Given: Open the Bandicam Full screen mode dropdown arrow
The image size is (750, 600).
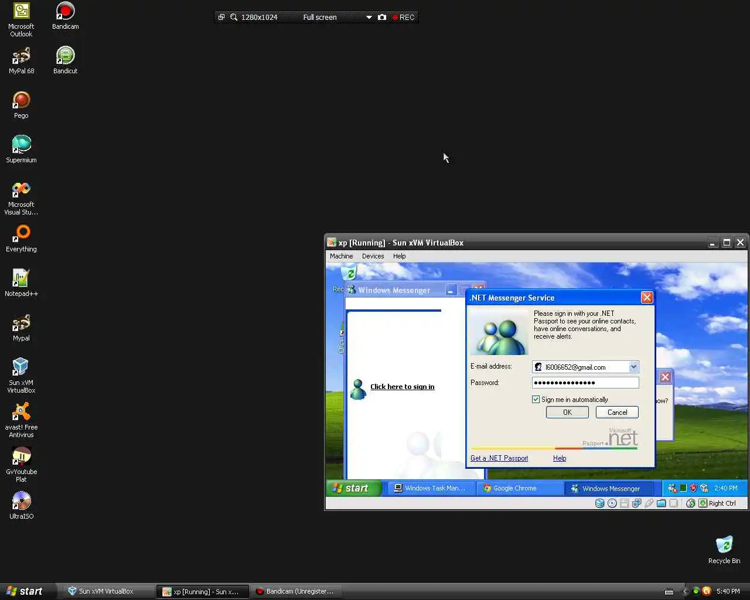Looking at the screenshot, I should point(369,17).
